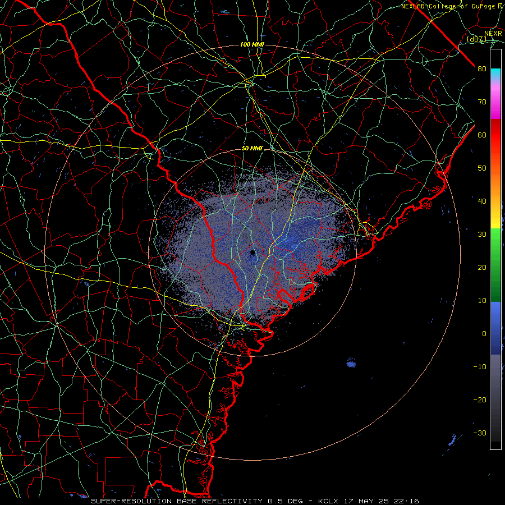
Task: Click the red segment of the reflectivity color bar
Action: point(495,136)
